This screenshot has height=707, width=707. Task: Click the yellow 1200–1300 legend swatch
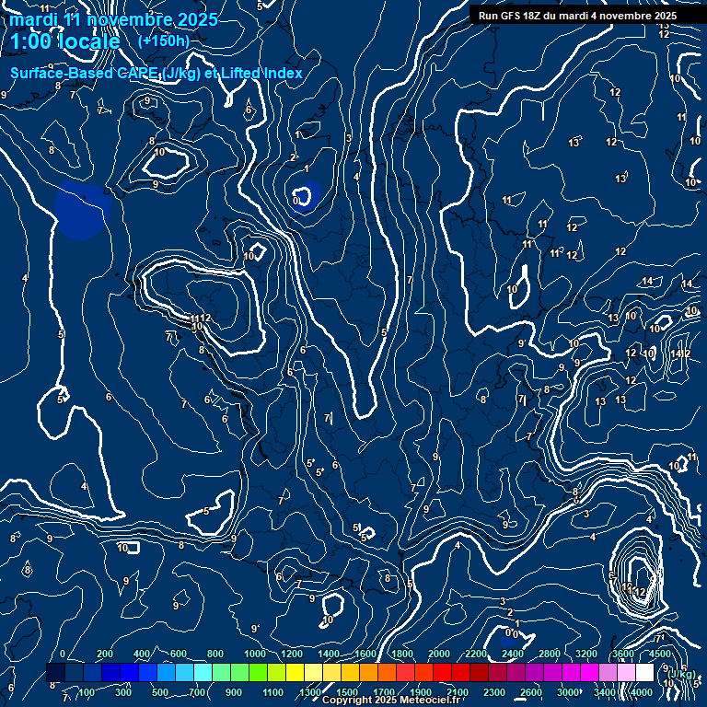tap(295, 672)
